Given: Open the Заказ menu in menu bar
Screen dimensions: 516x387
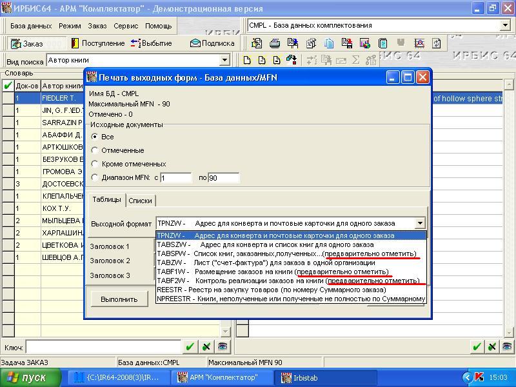Looking at the screenshot, I should click(x=97, y=26).
